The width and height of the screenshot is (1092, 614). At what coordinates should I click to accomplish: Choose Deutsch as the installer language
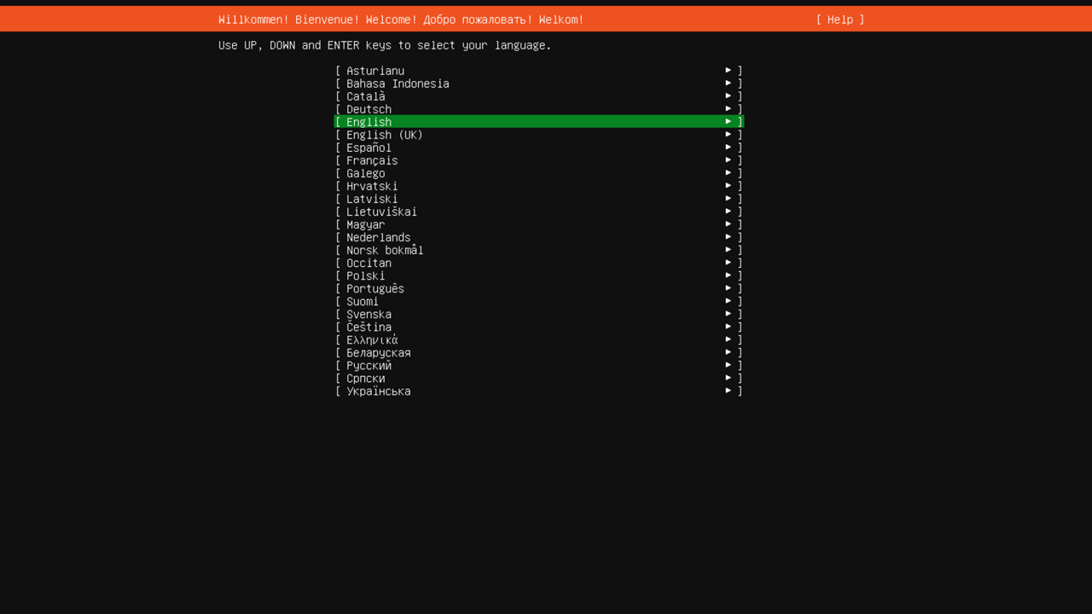369,109
